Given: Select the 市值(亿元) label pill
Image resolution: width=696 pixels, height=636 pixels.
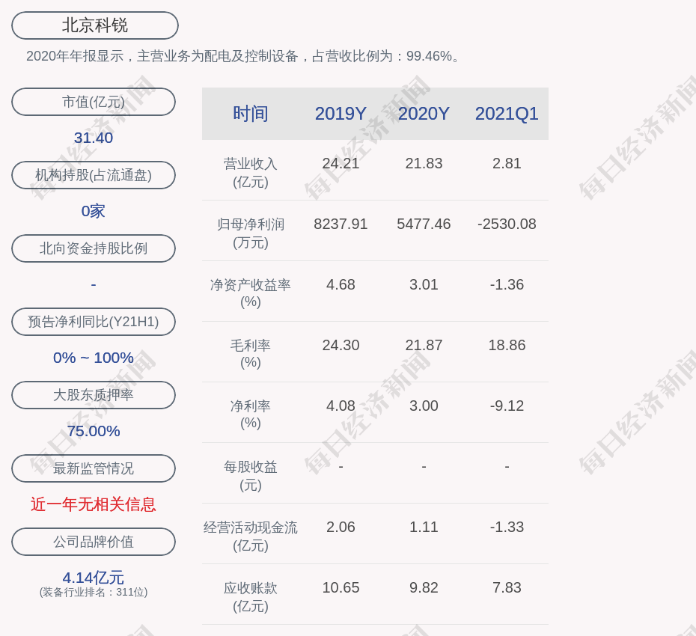Looking at the screenshot, I should click(94, 102).
